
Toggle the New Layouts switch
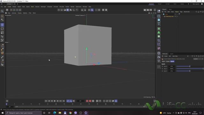[x=202, y=4]
